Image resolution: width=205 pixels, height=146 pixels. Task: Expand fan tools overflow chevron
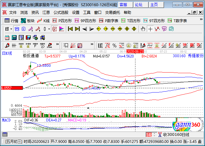(x=92, y=44)
